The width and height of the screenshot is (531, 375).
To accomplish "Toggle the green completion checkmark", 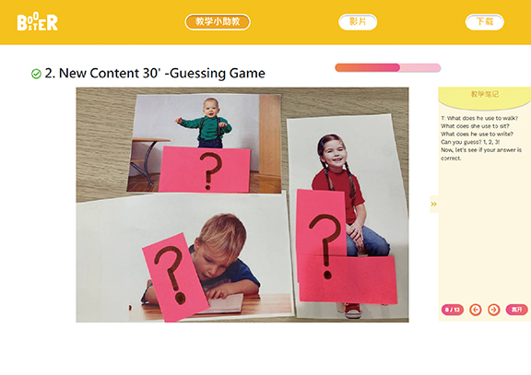I will [36, 74].
